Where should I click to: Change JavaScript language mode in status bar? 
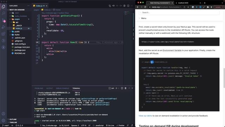coord(99,126)
